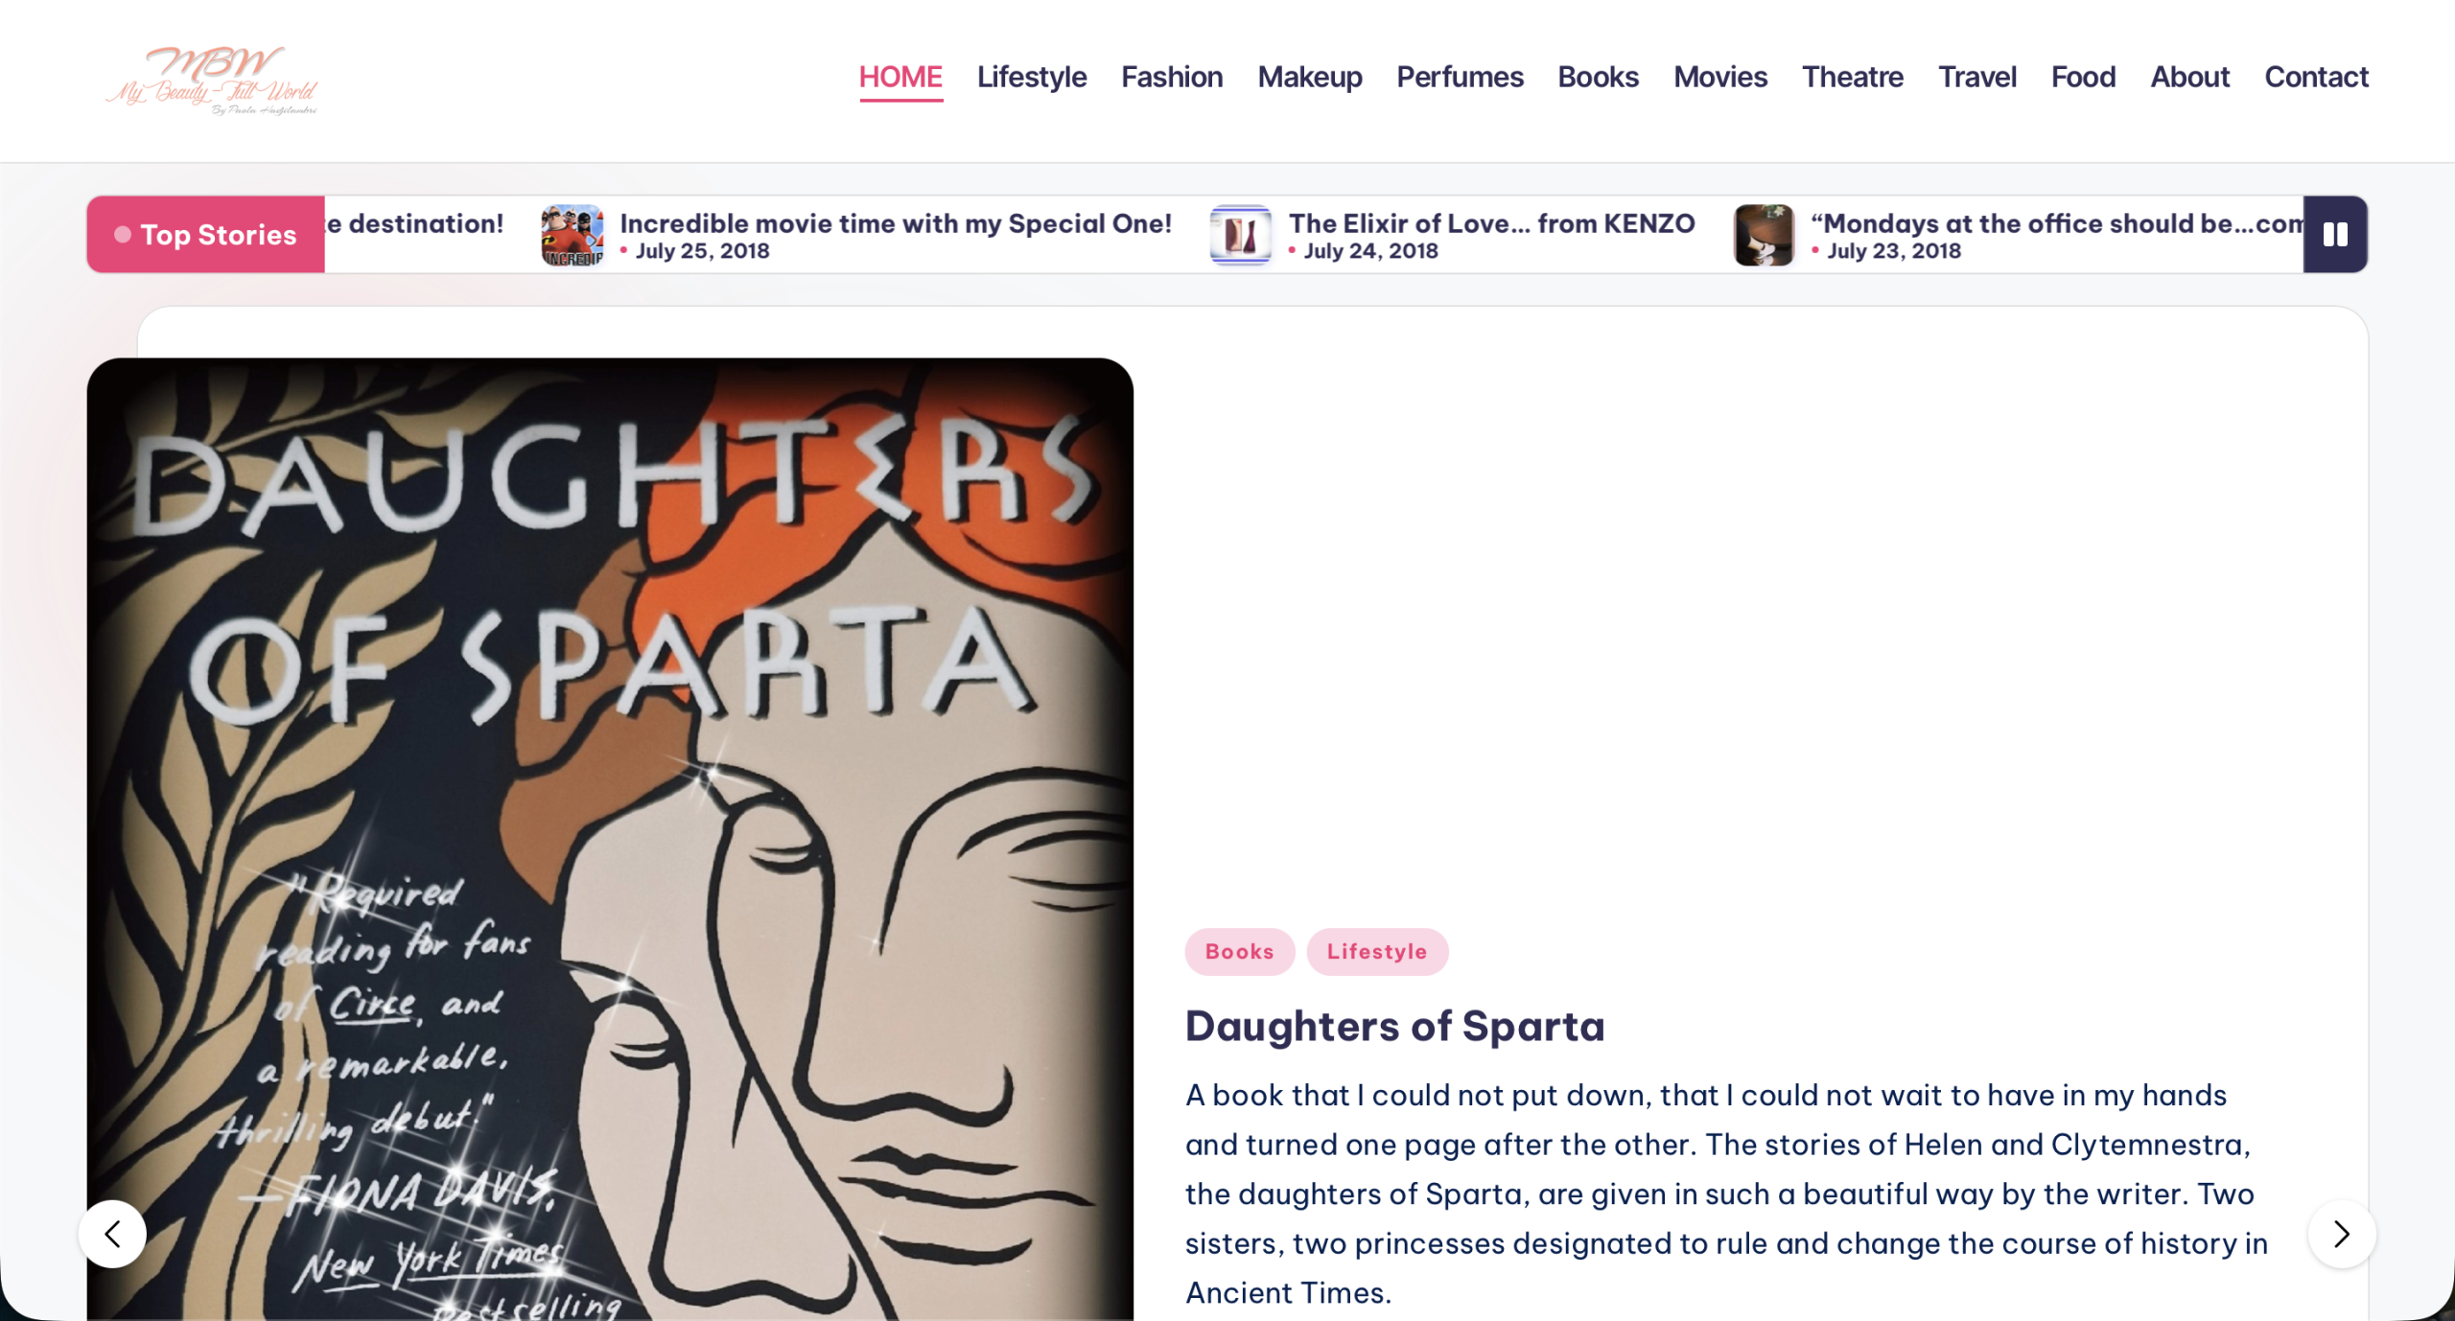Advance to next slide arrow
Screen dimensions: 2455x1321
(2342, 1234)
